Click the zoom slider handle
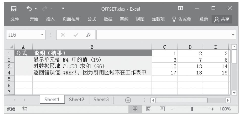241x116 pixels. (192, 109)
